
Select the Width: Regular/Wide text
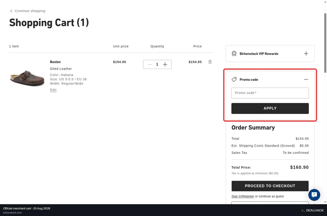click(x=66, y=84)
